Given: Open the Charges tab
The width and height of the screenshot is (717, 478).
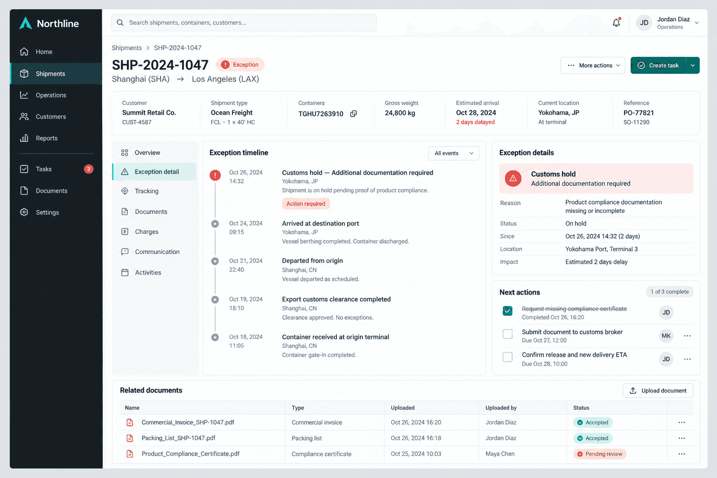Looking at the screenshot, I should coord(155,232).
